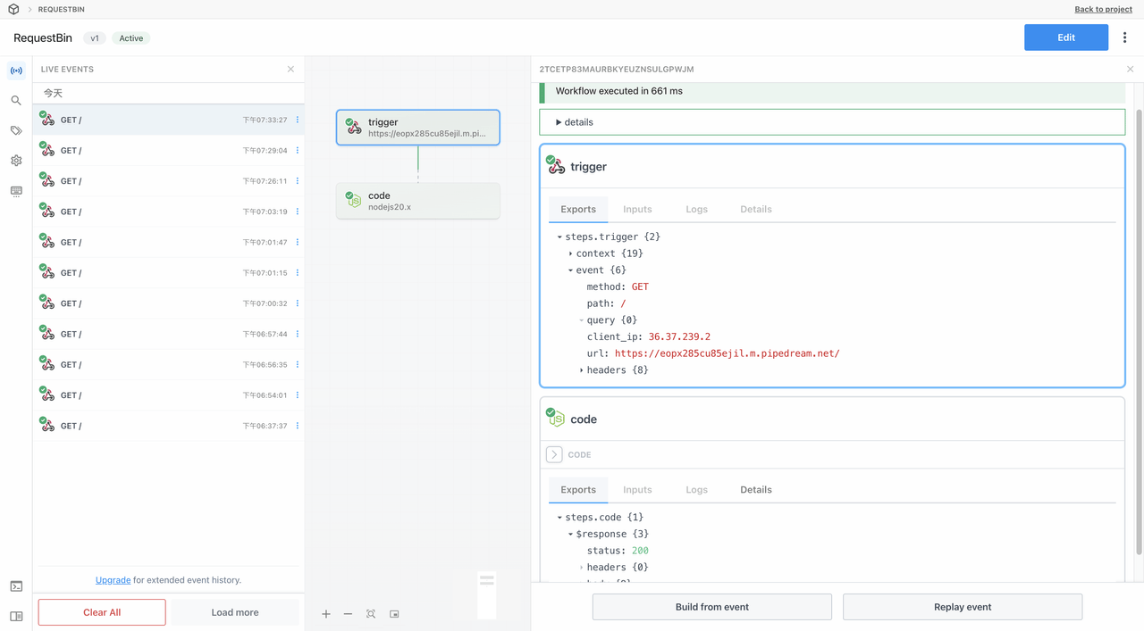
Task: Toggle the minimap icon on canvas toolbar
Action: 394,614
